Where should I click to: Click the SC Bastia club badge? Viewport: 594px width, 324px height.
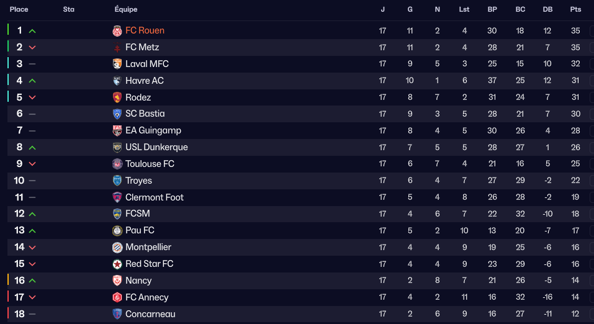tap(117, 114)
